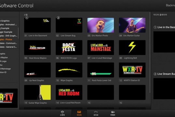175x117 pixels.
Task: Open the Audio tab icon
Action: [x=96, y=112]
